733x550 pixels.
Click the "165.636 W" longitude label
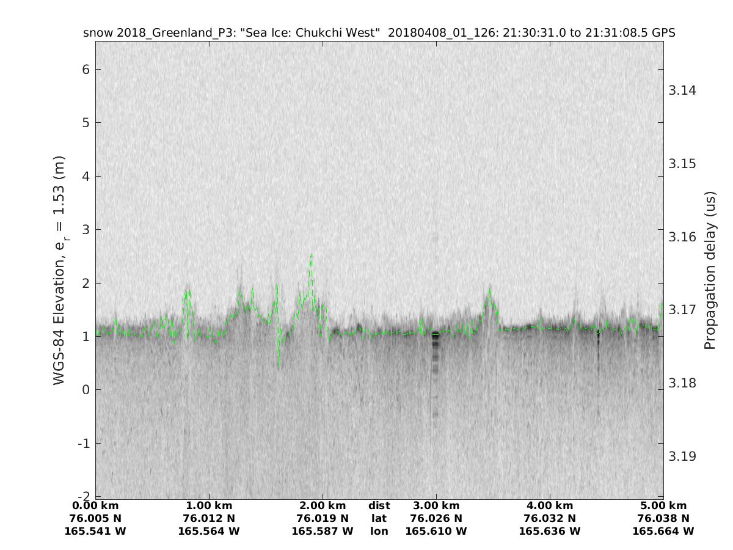point(550,531)
